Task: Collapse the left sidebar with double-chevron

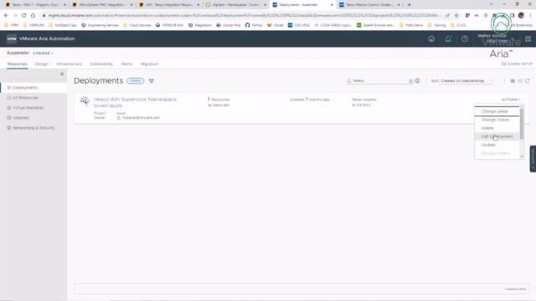Action: [x=62, y=74]
